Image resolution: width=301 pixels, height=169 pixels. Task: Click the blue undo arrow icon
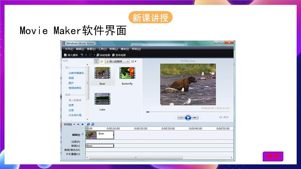[x=82, y=55]
